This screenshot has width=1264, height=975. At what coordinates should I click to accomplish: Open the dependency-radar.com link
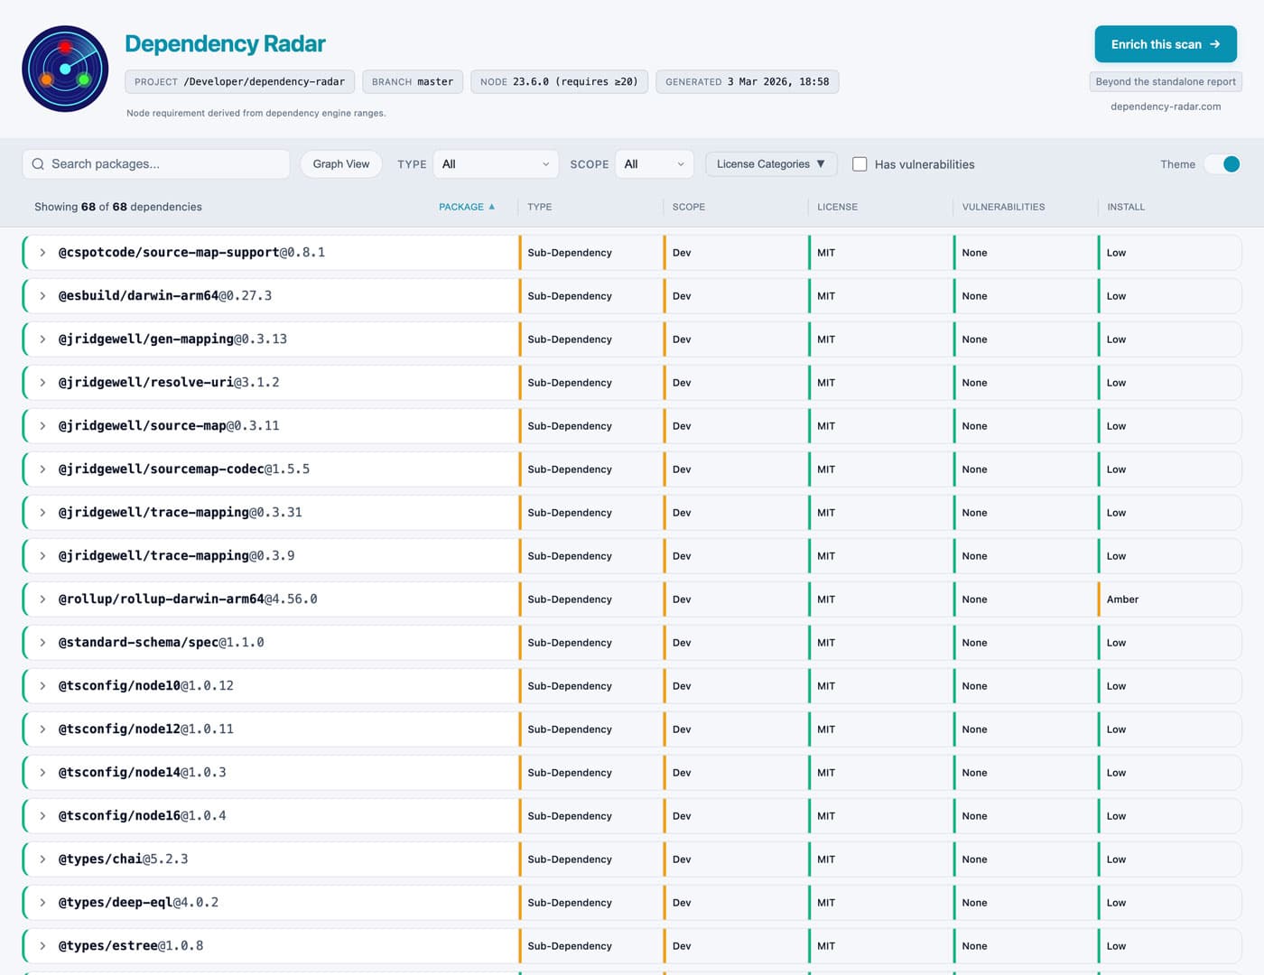pyautogui.click(x=1166, y=106)
